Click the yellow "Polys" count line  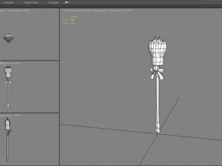[68, 20]
